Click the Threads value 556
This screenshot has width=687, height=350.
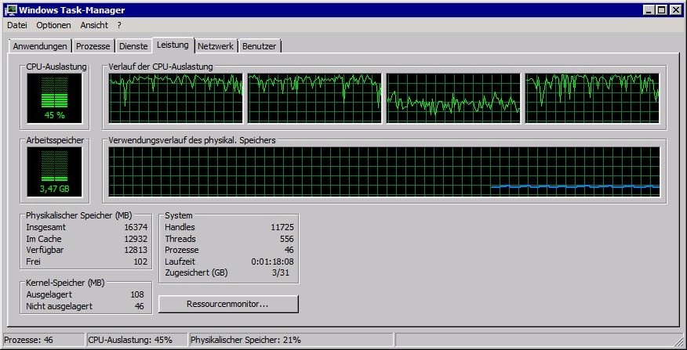(x=287, y=239)
